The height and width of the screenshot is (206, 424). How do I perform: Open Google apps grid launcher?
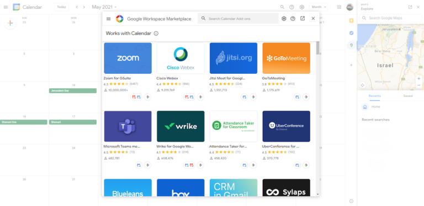coord(339,7)
